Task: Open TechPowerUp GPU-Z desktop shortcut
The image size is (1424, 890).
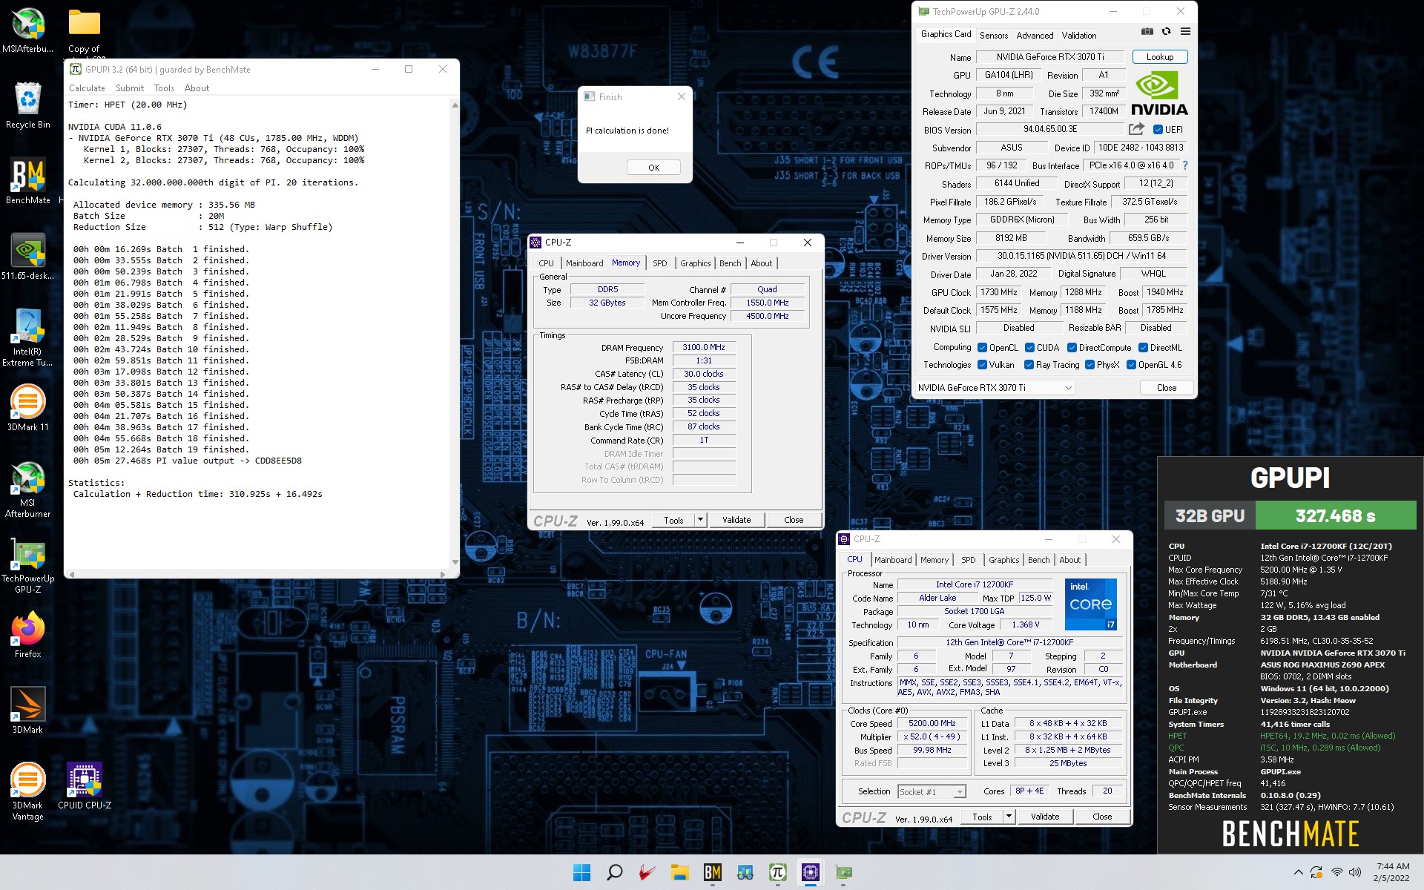Action: tap(28, 567)
